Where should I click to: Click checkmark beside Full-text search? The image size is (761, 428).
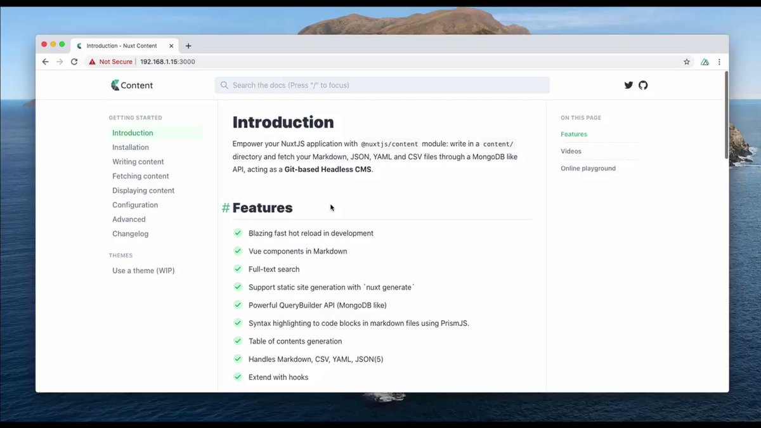[x=238, y=269]
